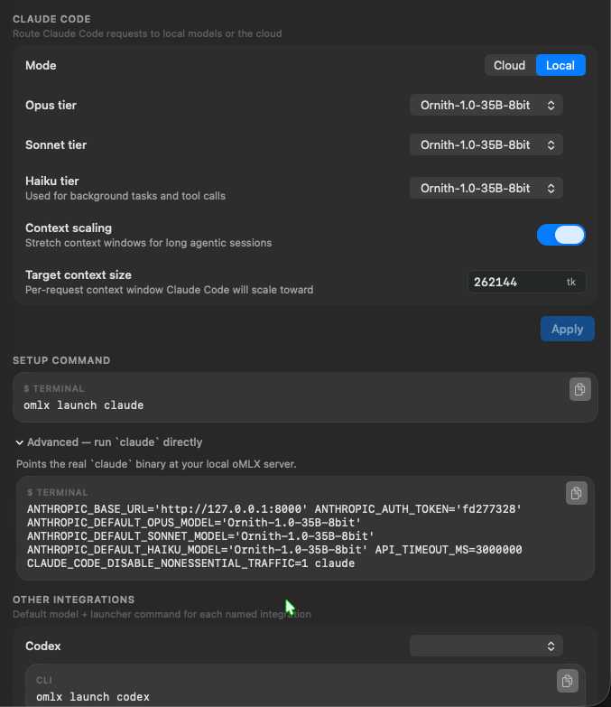Click the Opus tier dropdown arrows
Image resolution: width=611 pixels, height=707 pixels.
[x=551, y=106]
